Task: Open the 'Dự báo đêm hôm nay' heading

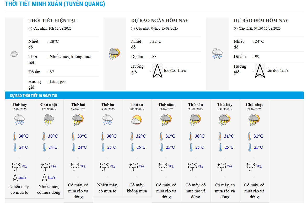Action: coord(261,20)
